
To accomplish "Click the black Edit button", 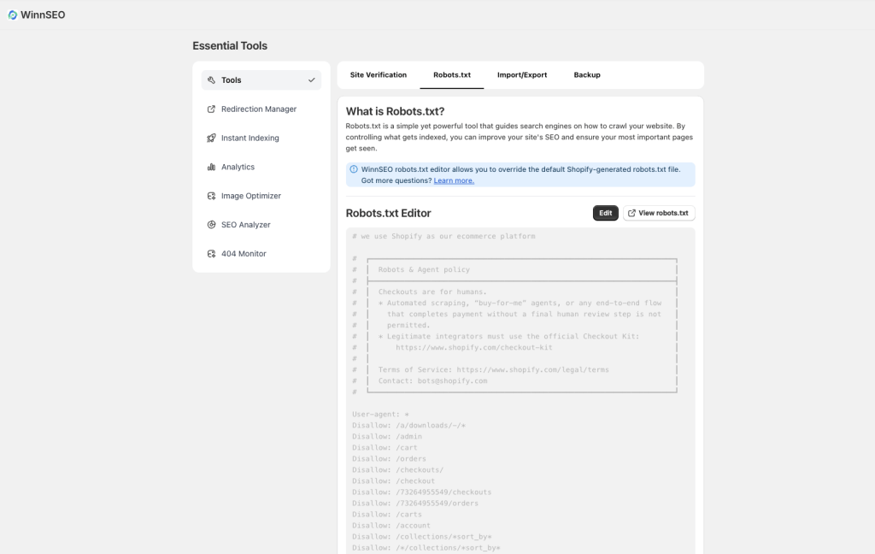I will point(606,213).
